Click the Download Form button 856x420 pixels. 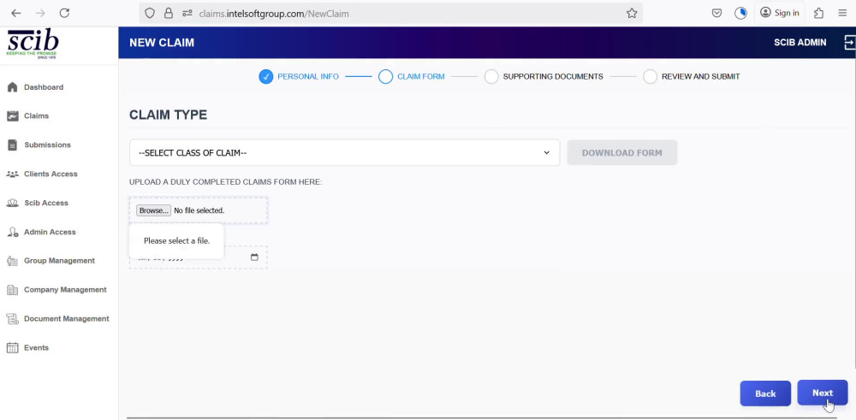coord(621,153)
